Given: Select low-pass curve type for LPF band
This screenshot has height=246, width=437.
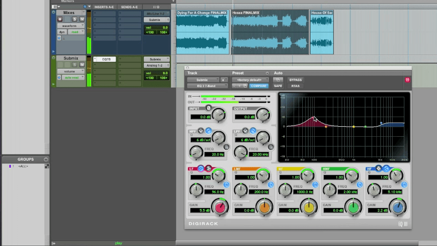Looking at the screenshot, I should pyautogui.click(x=253, y=131).
